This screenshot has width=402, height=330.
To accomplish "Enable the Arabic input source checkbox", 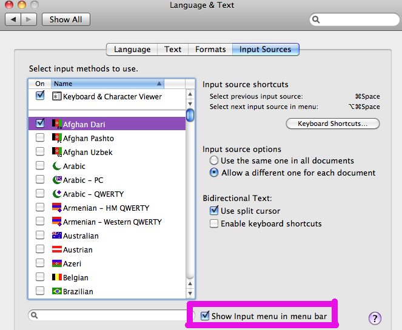I will point(40,166).
